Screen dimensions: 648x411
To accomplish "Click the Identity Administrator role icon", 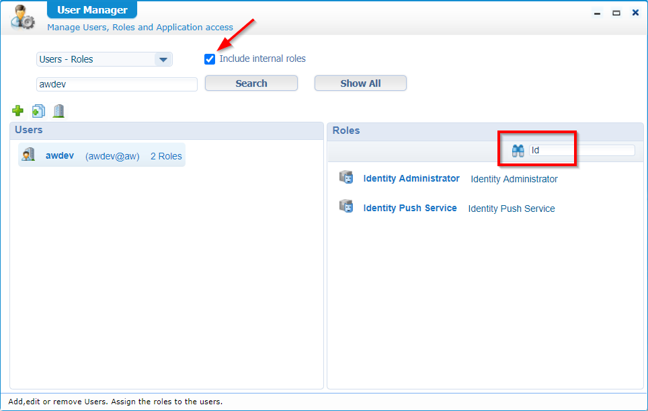I will pyautogui.click(x=346, y=178).
